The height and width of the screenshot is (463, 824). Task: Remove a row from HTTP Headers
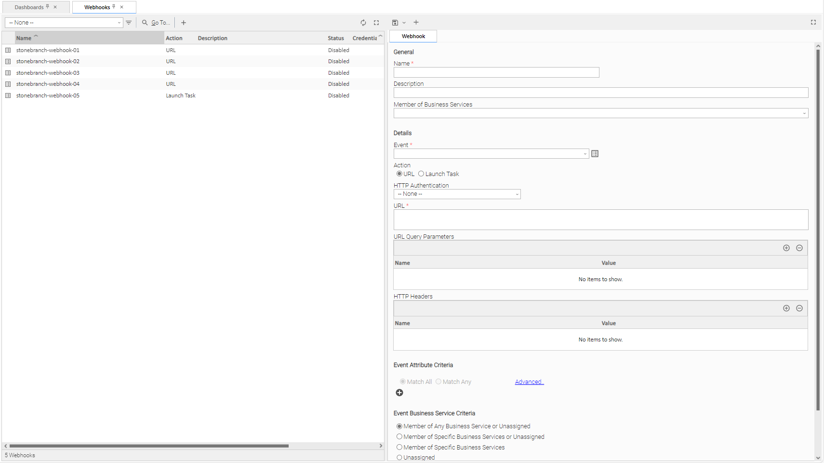tap(799, 308)
